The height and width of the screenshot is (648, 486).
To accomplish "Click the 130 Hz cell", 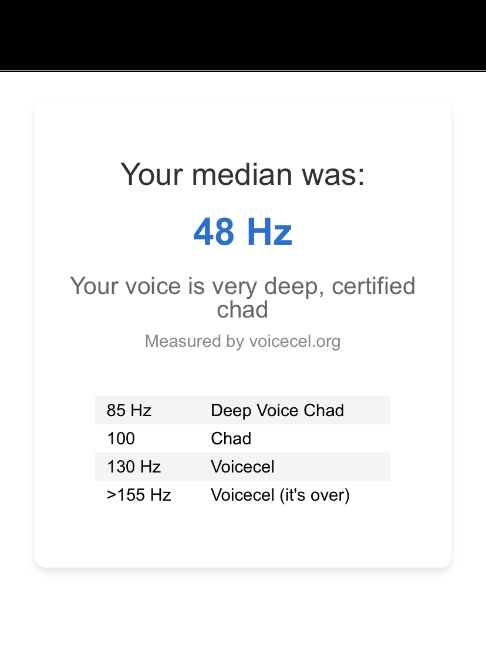I will click(x=134, y=467).
